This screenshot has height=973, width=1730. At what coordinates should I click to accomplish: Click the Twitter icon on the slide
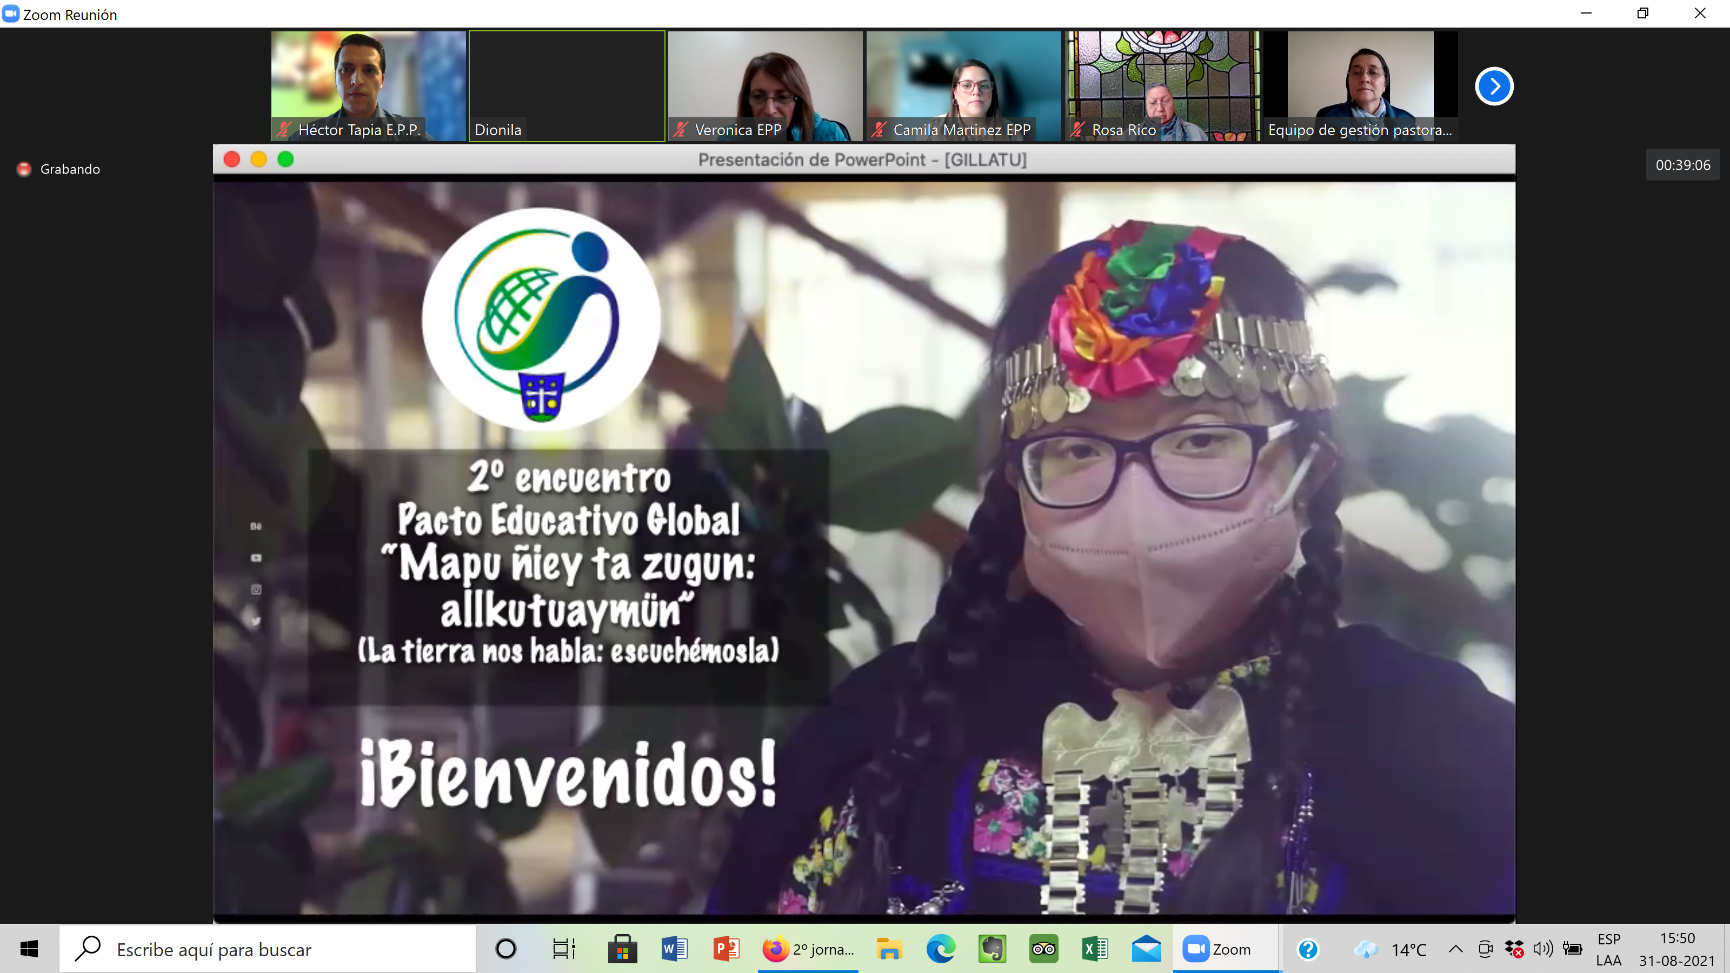pos(256,621)
